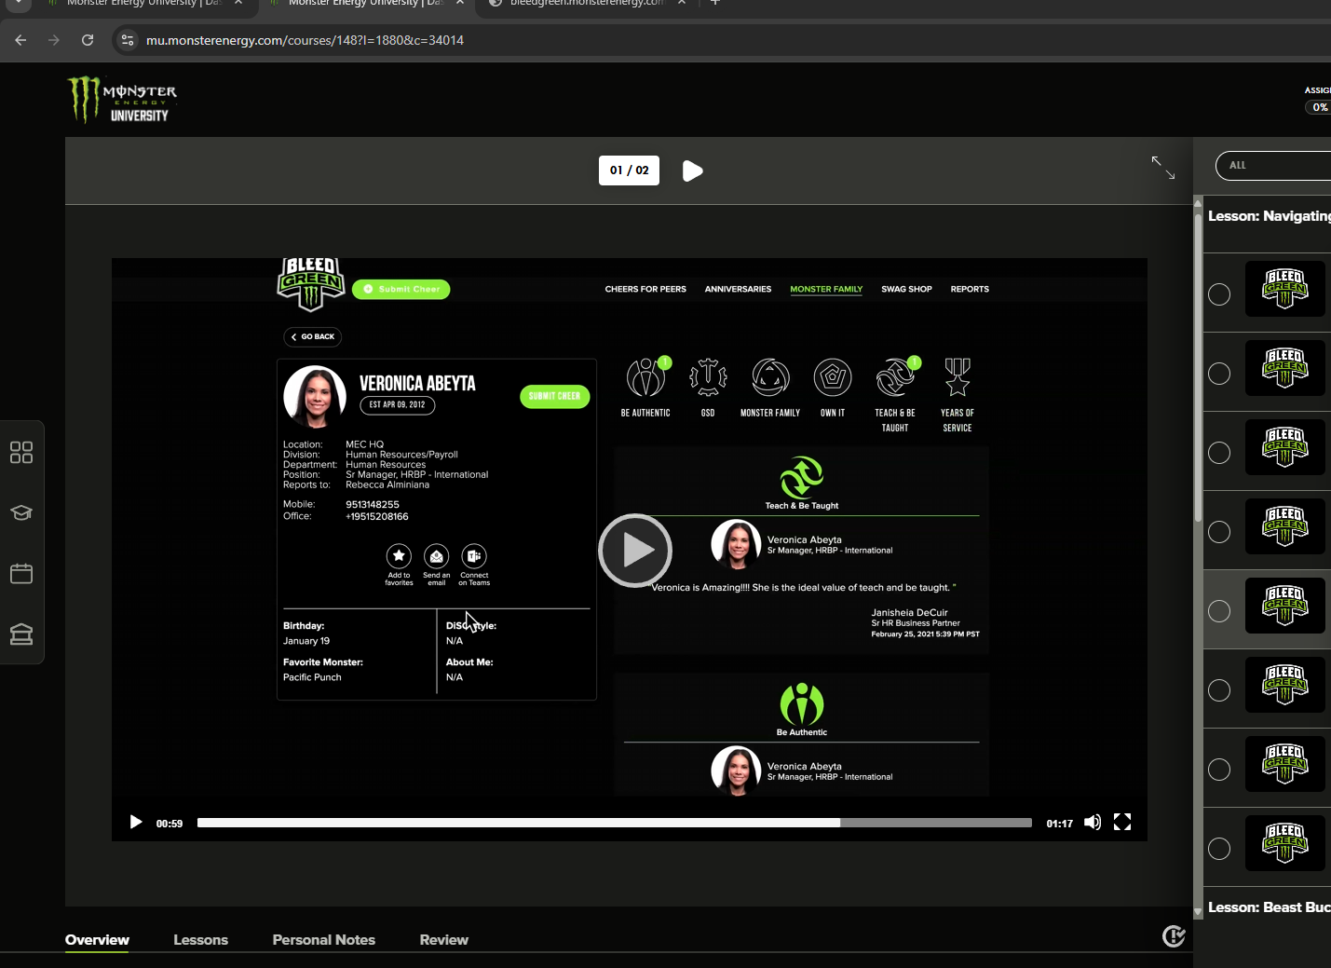
Task: Select the highlighted fifth lesson item circle
Action: coord(1219,611)
